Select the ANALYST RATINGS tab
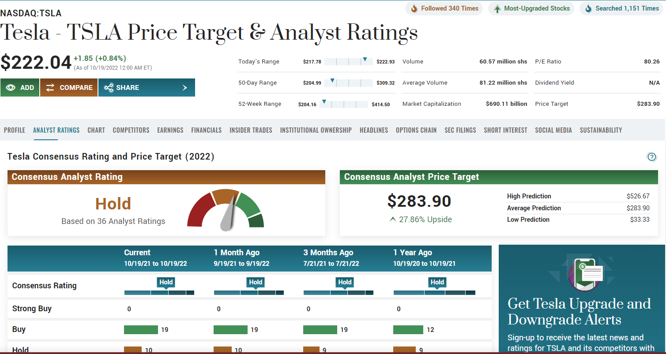 pos(56,130)
